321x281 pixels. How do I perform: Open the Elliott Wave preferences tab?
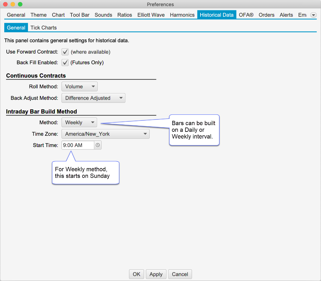[x=151, y=15]
